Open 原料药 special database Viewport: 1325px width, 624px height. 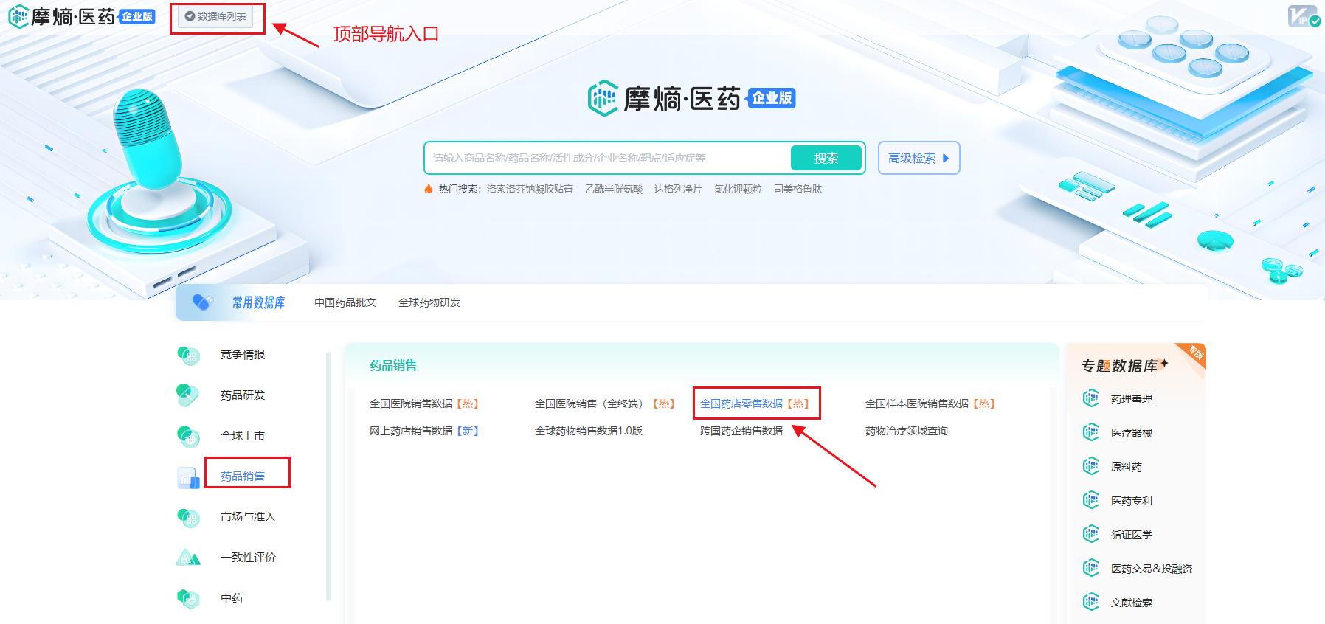(1127, 467)
